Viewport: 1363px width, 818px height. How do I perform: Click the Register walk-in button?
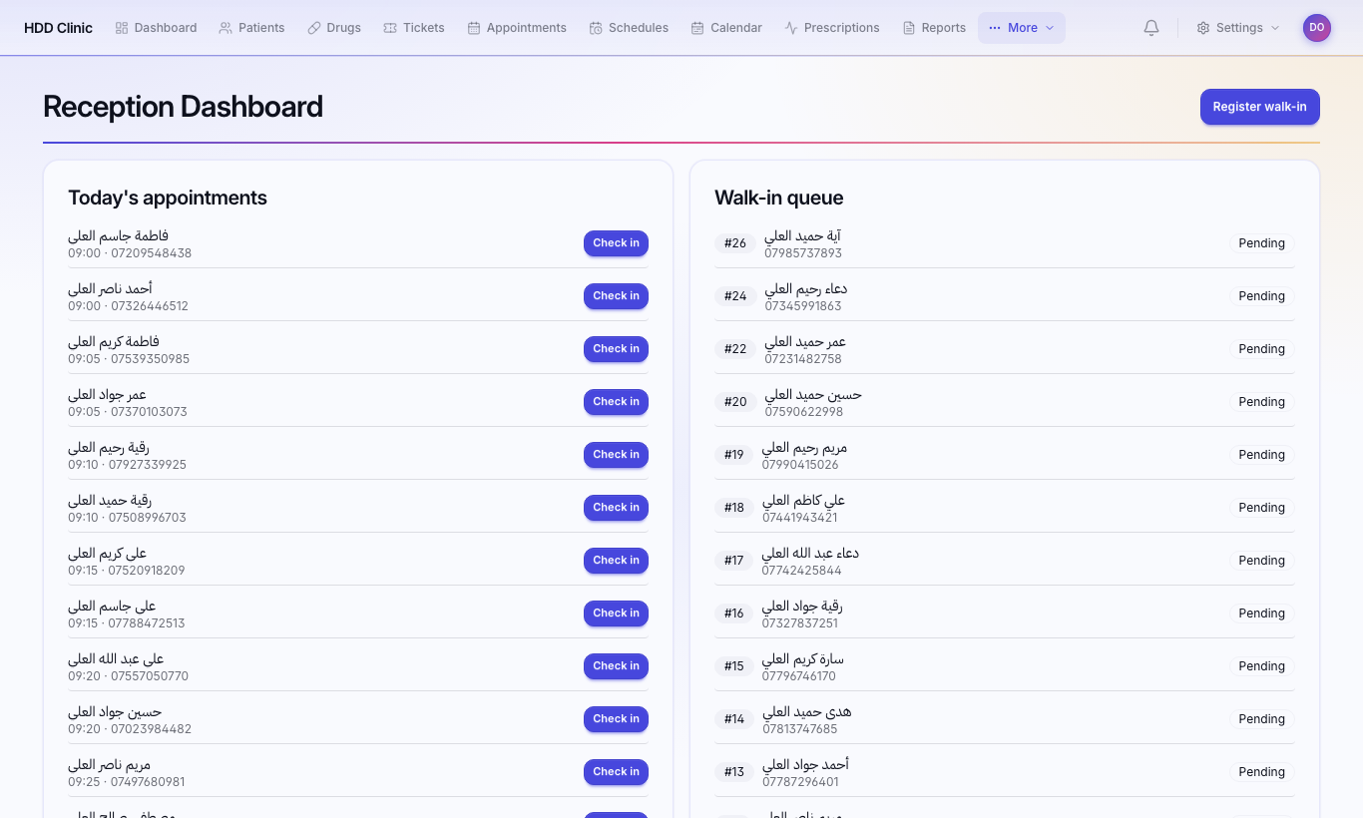pos(1260,107)
